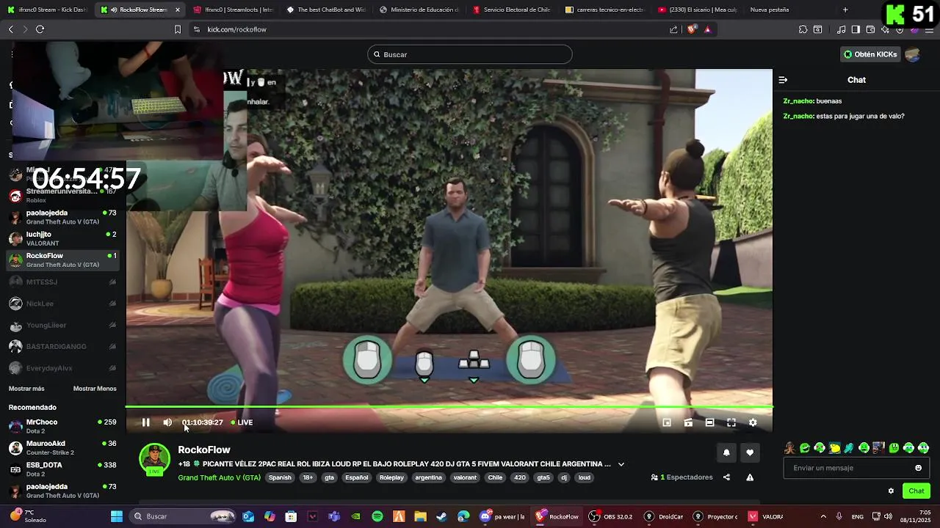Mute the stream volume
940x528 pixels.
(x=167, y=422)
